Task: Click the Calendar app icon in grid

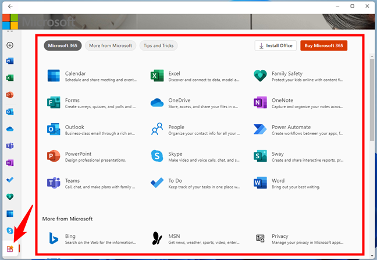Action: pyautogui.click(x=54, y=76)
